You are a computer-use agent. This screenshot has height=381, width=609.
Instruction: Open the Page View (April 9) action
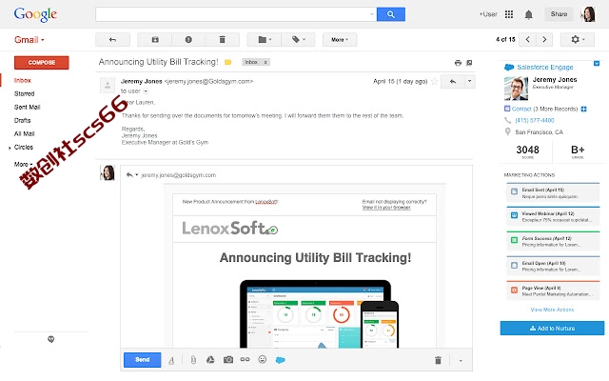(553, 291)
